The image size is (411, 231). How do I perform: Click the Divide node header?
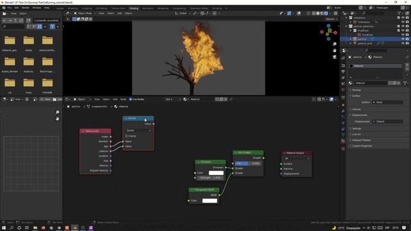(138, 118)
